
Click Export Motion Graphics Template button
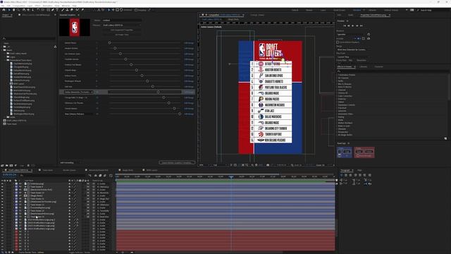point(177,162)
